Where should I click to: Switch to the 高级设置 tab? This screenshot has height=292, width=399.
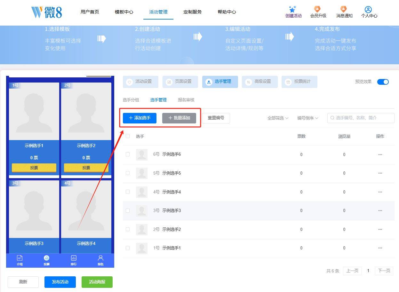pos(259,82)
